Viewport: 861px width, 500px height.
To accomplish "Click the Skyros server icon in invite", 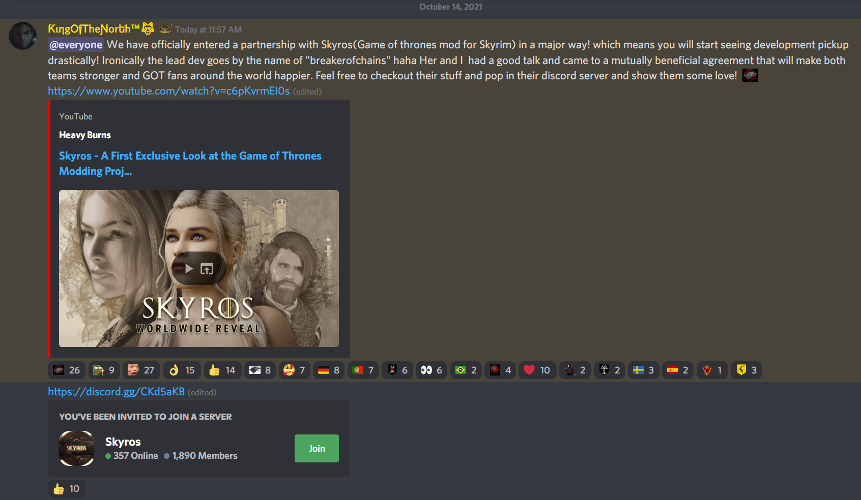I will pos(77,448).
